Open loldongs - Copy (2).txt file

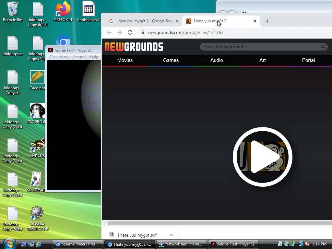click(x=13, y=117)
